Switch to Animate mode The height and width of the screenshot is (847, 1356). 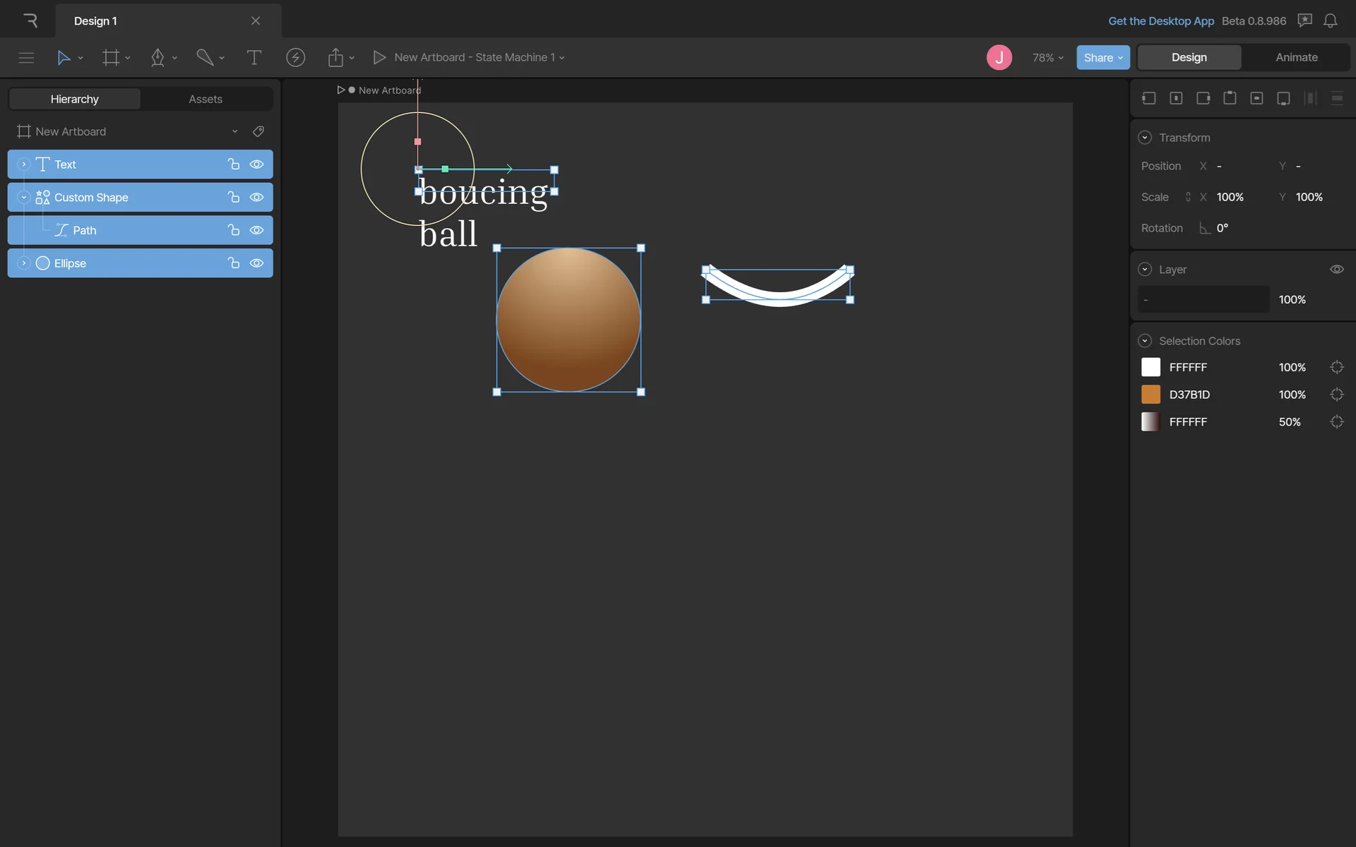(1296, 57)
